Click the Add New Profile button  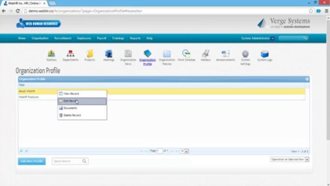[32, 161]
